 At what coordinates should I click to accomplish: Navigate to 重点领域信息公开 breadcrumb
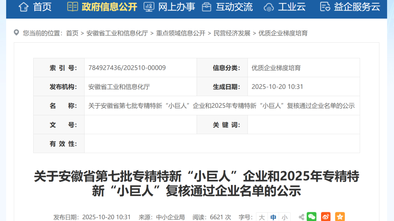181,33
